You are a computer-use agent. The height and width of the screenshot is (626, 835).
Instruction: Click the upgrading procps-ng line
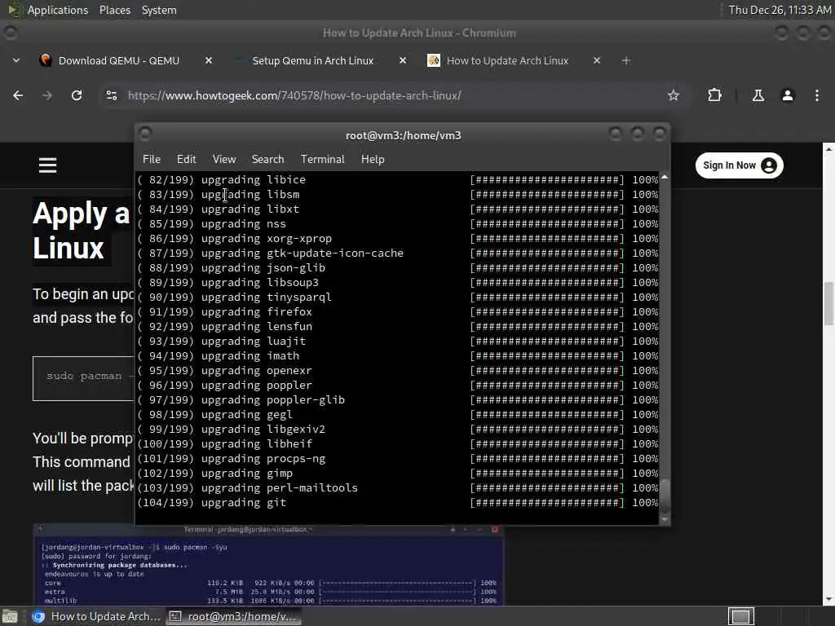(398, 459)
